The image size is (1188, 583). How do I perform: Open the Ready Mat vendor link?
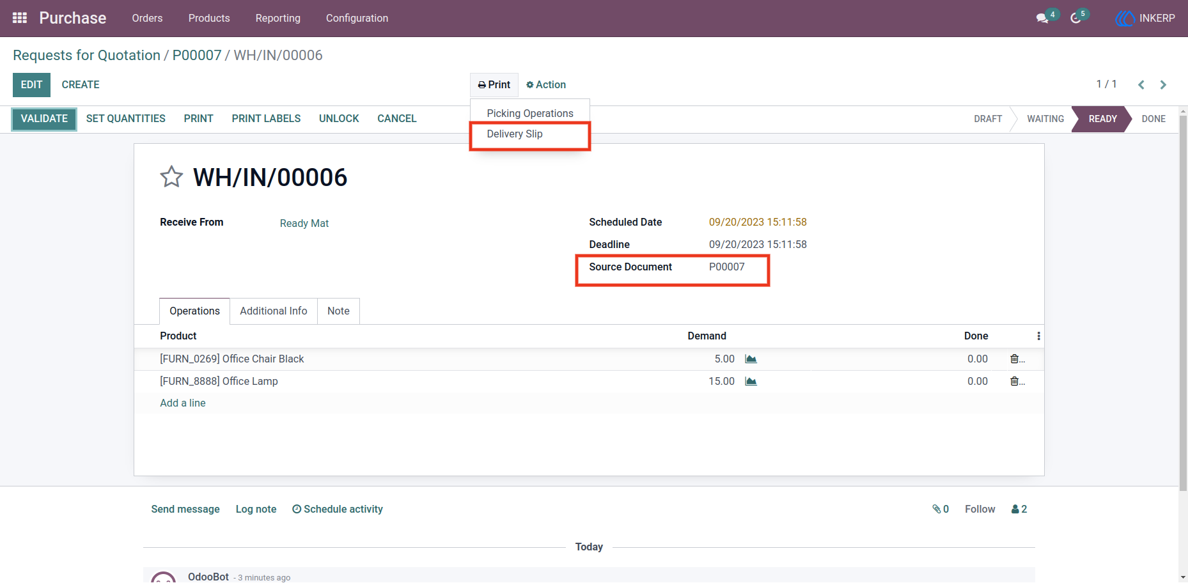click(304, 224)
